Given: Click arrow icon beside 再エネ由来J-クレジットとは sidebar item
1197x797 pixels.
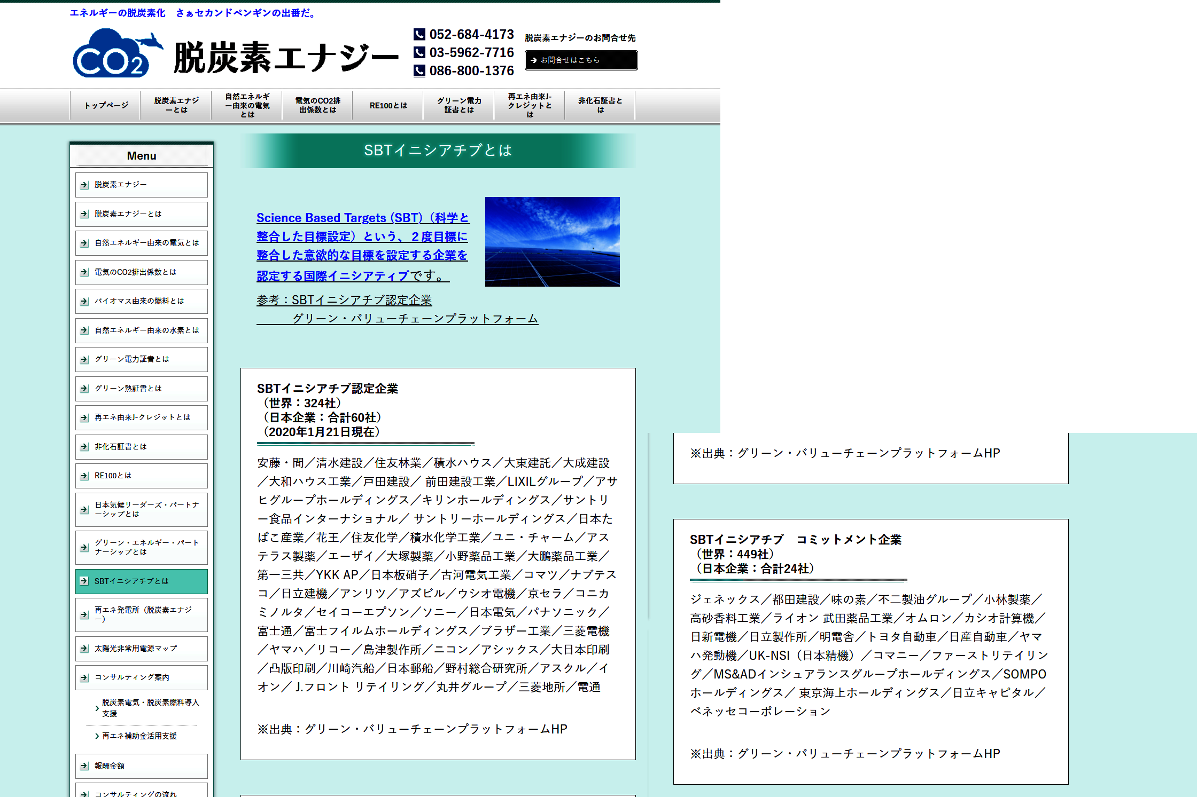Looking at the screenshot, I should point(84,418).
